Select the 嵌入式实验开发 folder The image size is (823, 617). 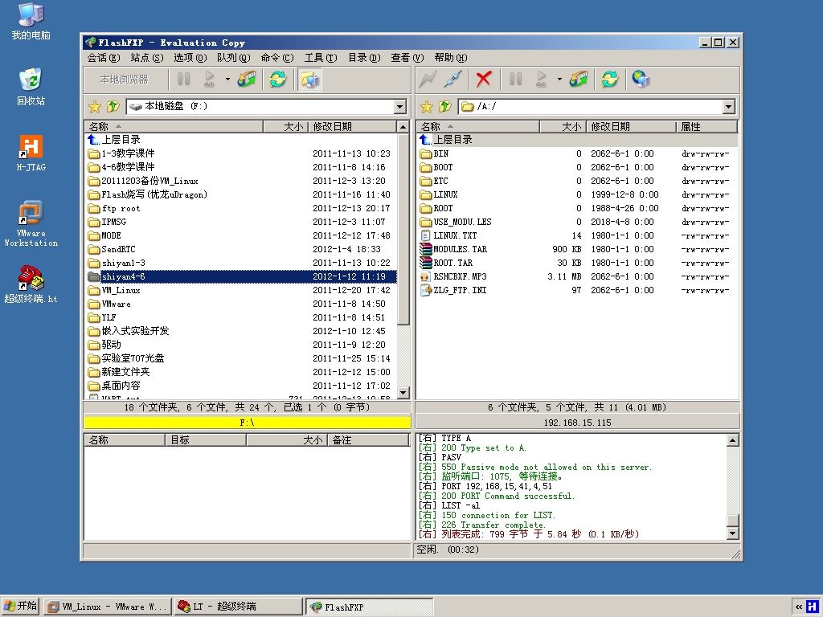point(241,331)
